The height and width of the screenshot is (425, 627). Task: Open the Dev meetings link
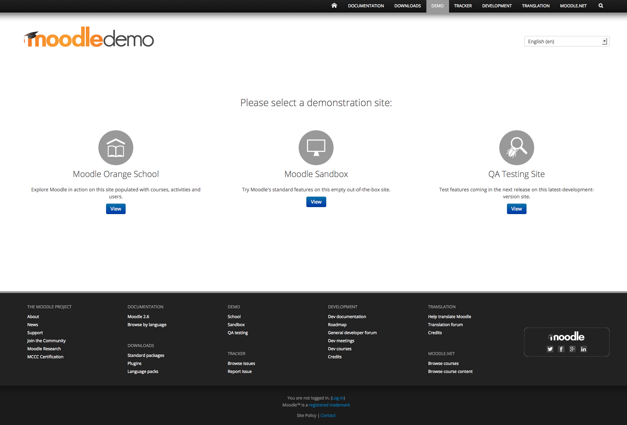pos(341,341)
